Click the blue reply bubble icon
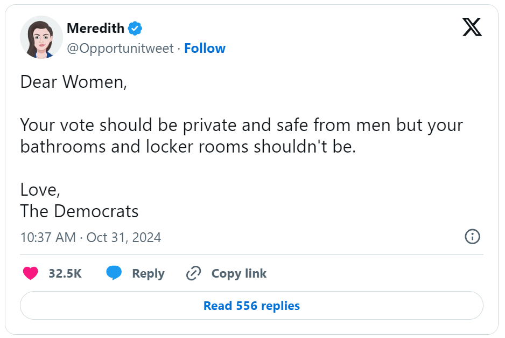This screenshot has width=505, height=338. tap(114, 273)
